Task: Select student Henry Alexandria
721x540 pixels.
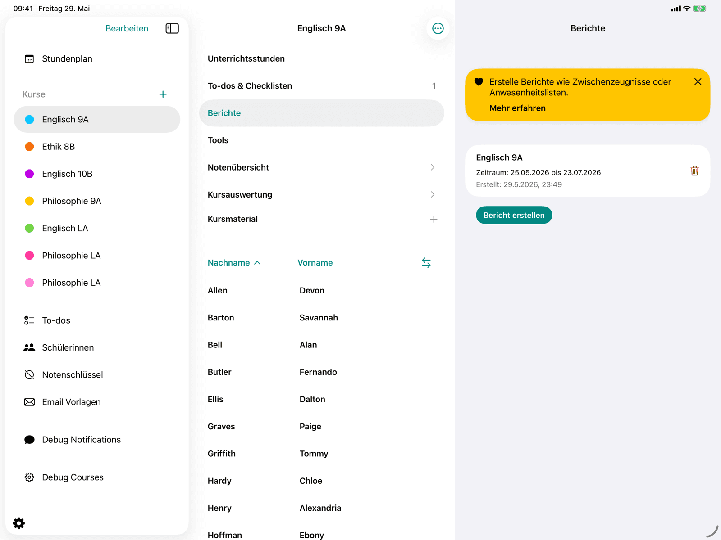Action: pyautogui.click(x=322, y=508)
